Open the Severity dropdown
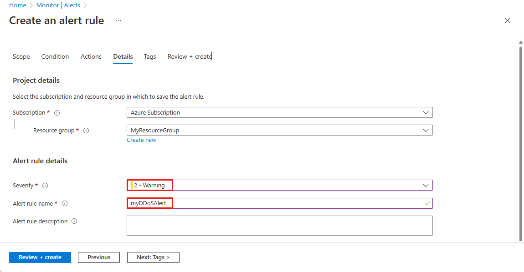 pyautogui.click(x=279, y=185)
